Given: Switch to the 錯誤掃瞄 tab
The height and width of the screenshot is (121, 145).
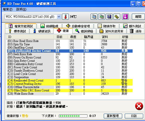Looking at the screenshot, I should 84,31.
